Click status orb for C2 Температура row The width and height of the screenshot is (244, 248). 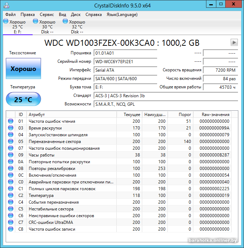(x=11, y=195)
